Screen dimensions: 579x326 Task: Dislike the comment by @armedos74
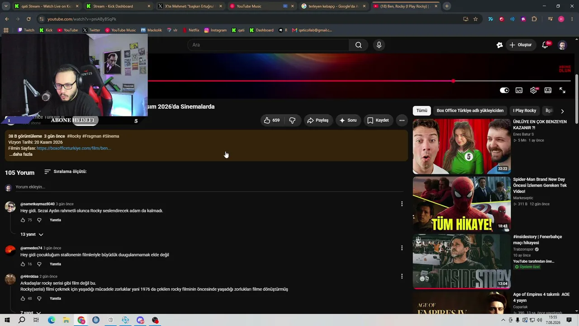click(39, 264)
